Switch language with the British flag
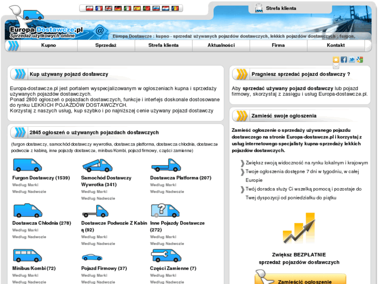The image size is (378, 284). (109, 8)
